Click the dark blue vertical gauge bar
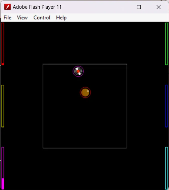This screenshot has width=169, height=190. (167, 106)
